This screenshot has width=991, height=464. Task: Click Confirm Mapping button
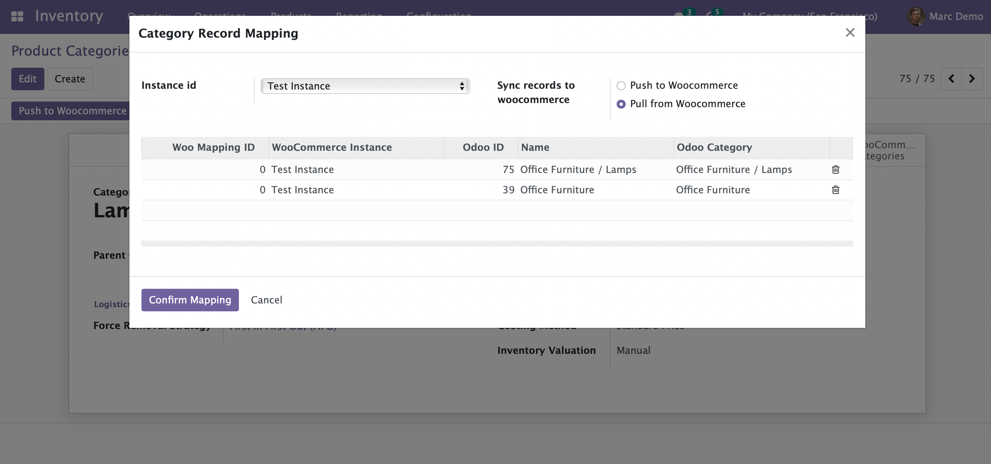[190, 300]
